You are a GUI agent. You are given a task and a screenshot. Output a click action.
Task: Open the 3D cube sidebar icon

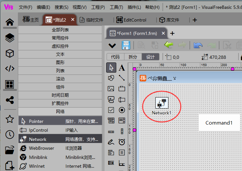(x=10, y=53)
